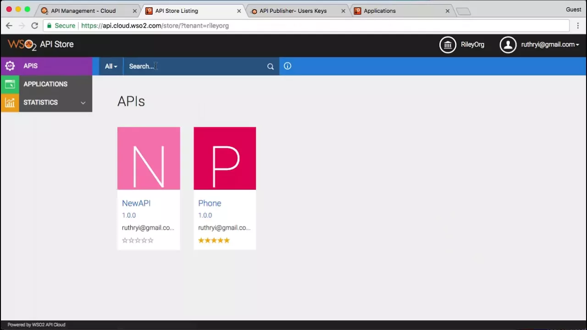
Task: Click the Secure padlock indicator
Action: click(x=61, y=26)
